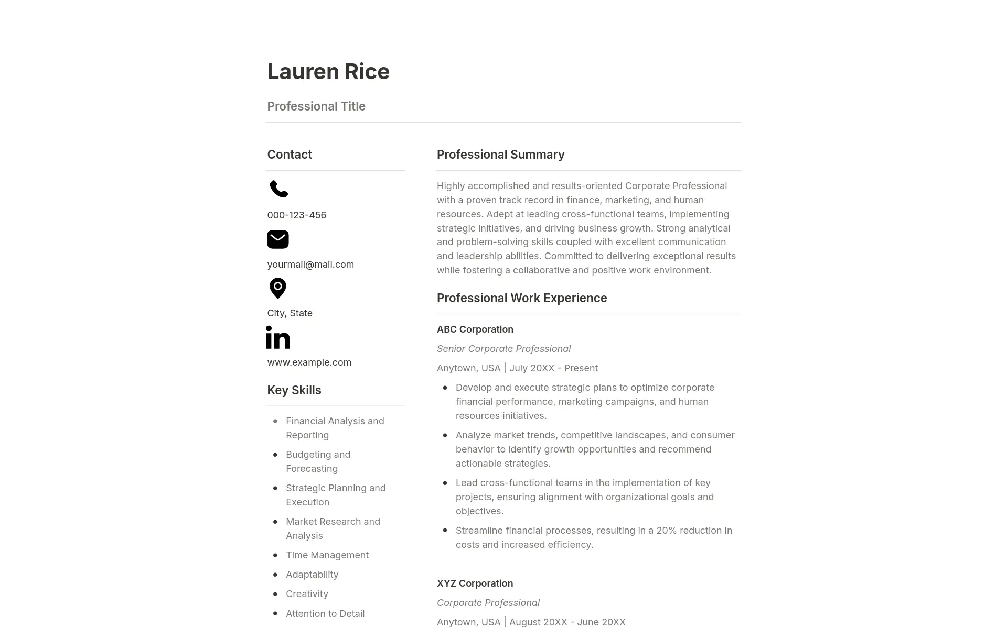Click the City, State location text
Screen dimensions: 1007x628
click(x=290, y=313)
